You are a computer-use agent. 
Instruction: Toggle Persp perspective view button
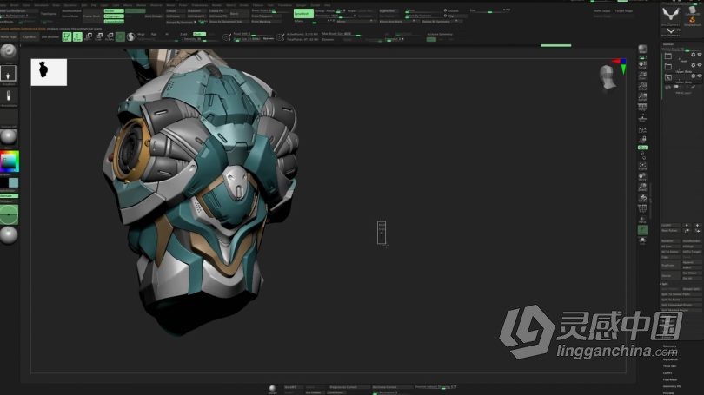pos(642,107)
